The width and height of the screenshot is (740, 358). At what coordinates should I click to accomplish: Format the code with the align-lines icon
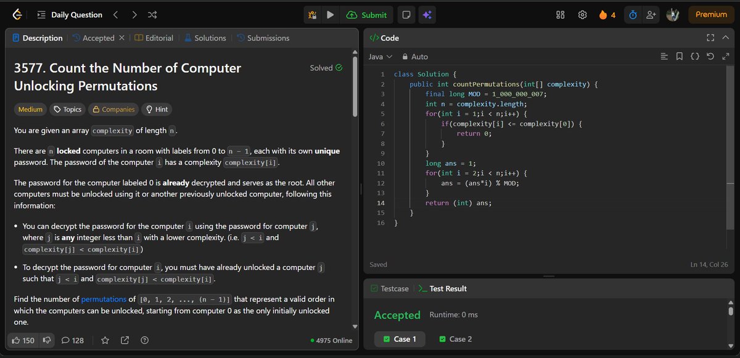664,56
